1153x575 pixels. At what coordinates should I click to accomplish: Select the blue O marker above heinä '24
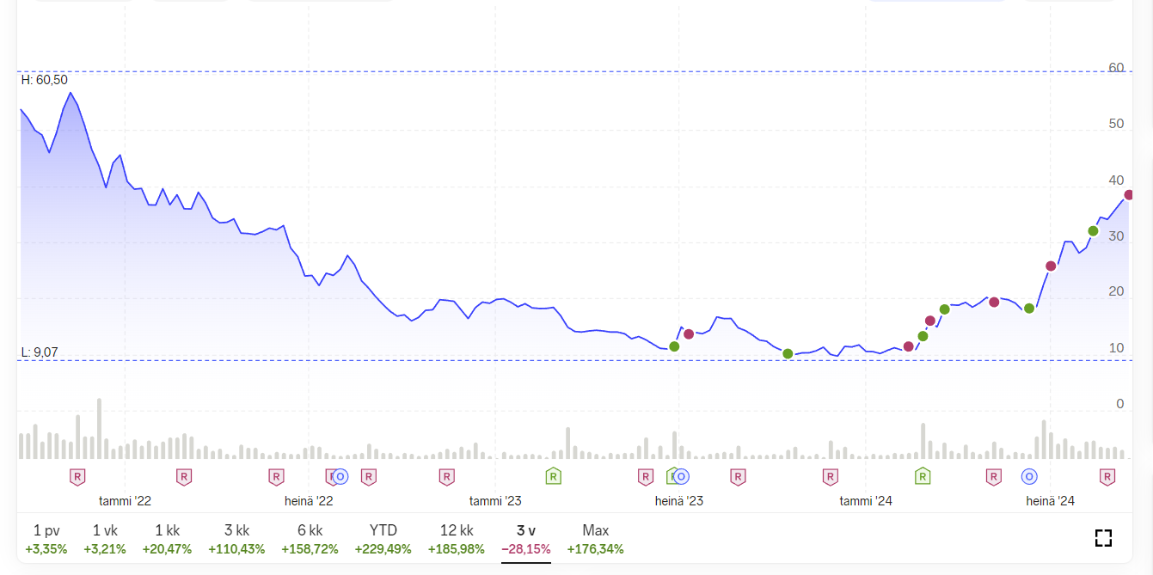(1028, 476)
